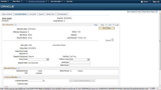Click the Contract Number lookup magnifier
The image size is (161, 90).
coord(44,81)
